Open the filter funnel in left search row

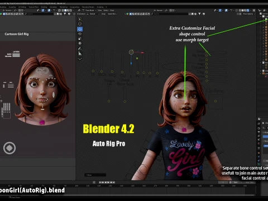click(x=65, y=14)
